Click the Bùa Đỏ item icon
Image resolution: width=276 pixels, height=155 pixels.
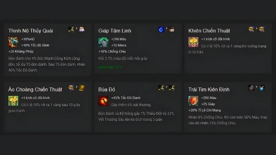[103, 101]
